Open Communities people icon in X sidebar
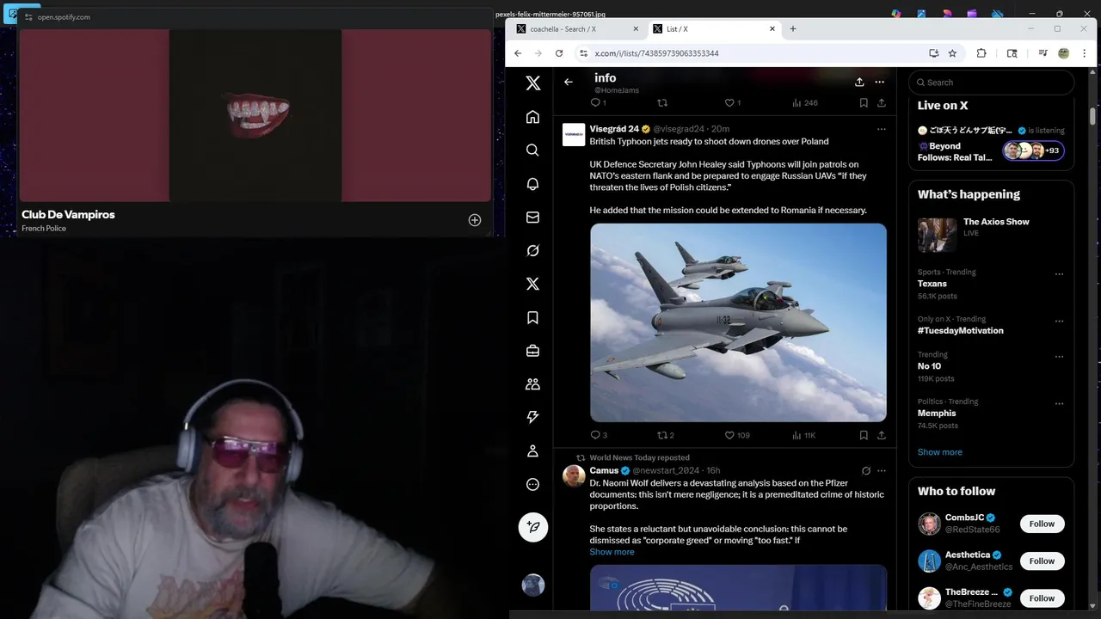1101x619 pixels. 532,384
